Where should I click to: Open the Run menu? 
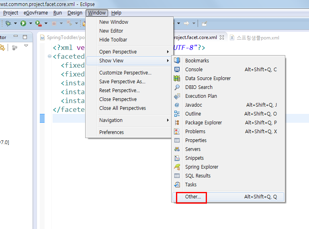(x=57, y=13)
